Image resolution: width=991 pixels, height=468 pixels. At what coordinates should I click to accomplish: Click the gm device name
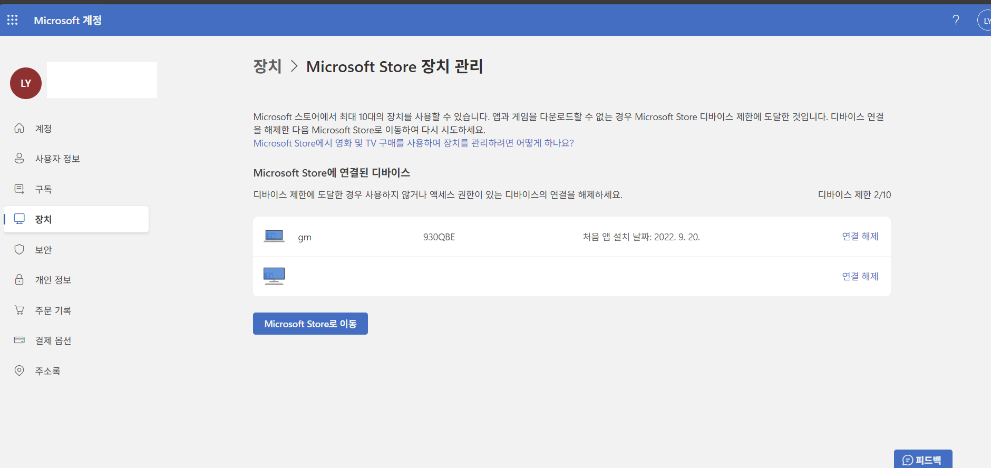(x=305, y=237)
